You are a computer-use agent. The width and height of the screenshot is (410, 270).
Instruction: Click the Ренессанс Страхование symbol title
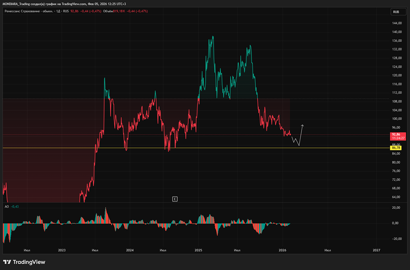point(29,11)
